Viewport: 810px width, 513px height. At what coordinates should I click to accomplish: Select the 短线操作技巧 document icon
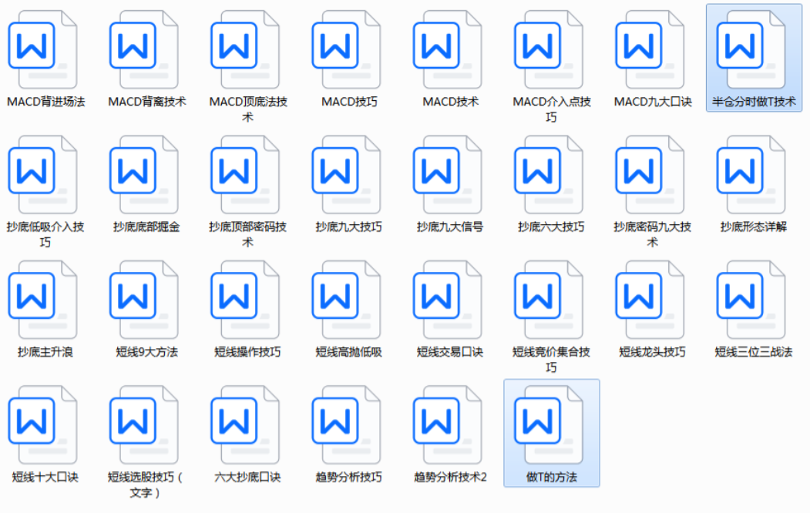click(x=245, y=300)
